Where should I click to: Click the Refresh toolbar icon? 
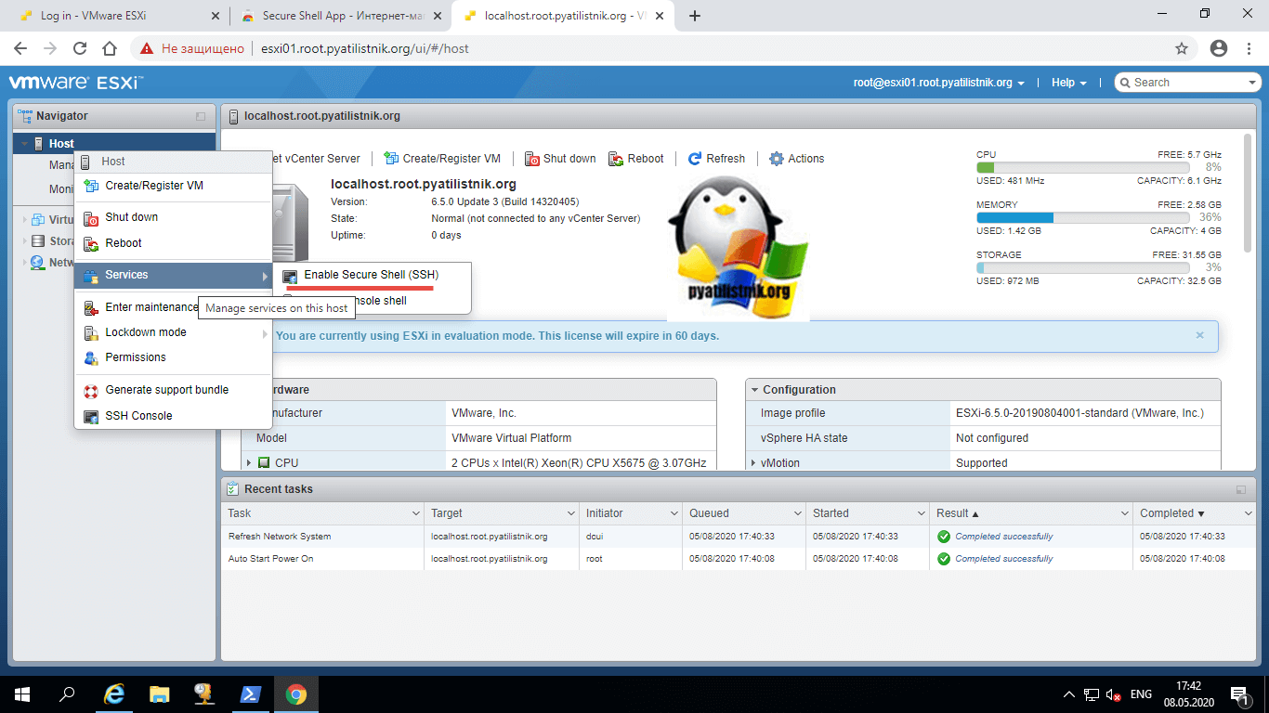[x=695, y=159]
